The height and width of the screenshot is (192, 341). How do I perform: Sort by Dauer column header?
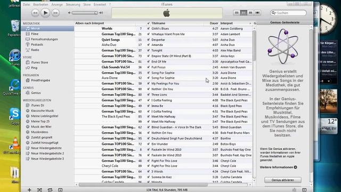click(212, 23)
